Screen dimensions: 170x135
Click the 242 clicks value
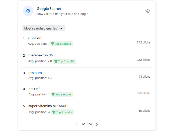coord(143,42)
